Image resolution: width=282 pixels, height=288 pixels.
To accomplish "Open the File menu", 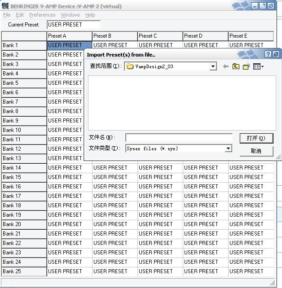I will point(7,15).
